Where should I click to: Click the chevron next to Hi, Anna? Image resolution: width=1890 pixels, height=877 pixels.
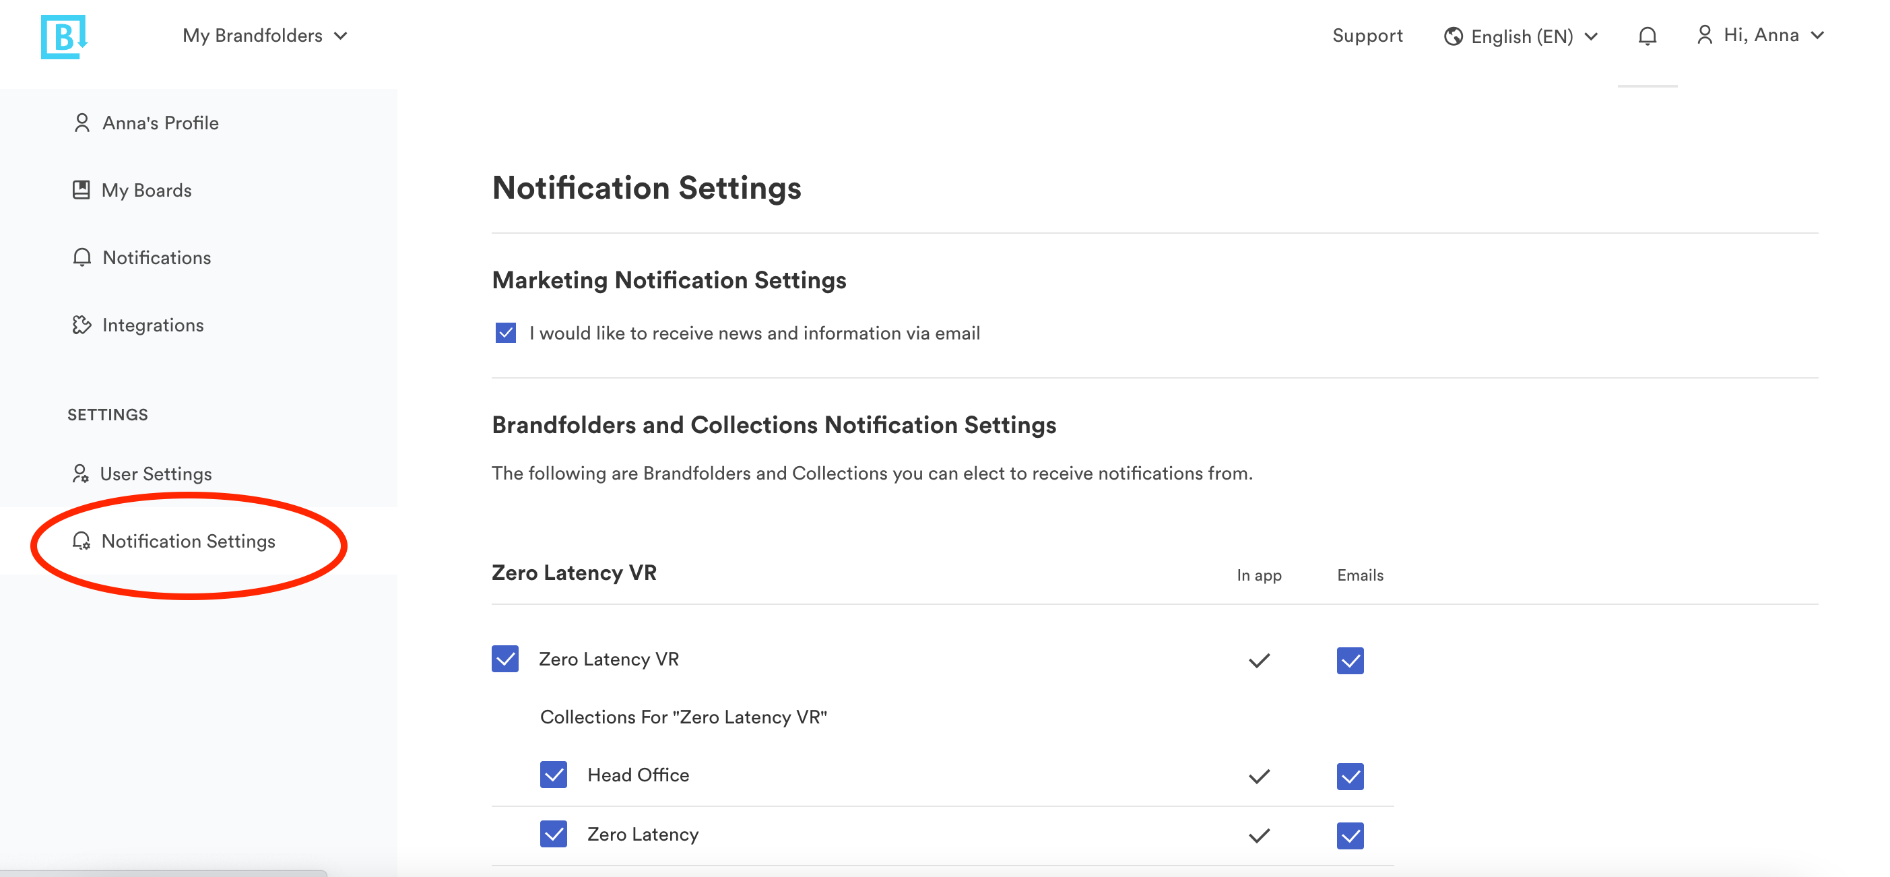point(1817,35)
